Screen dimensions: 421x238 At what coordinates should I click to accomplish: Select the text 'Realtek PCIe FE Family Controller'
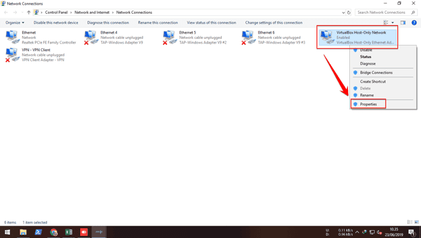click(49, 43)
